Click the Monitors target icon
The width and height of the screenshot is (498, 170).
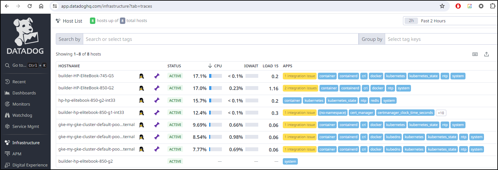pyautogui.click(x=7, y=104)
